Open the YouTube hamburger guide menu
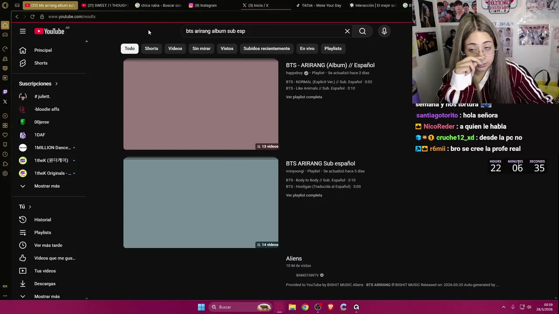This screenshot has width=559, height=314. click(23, 31)
